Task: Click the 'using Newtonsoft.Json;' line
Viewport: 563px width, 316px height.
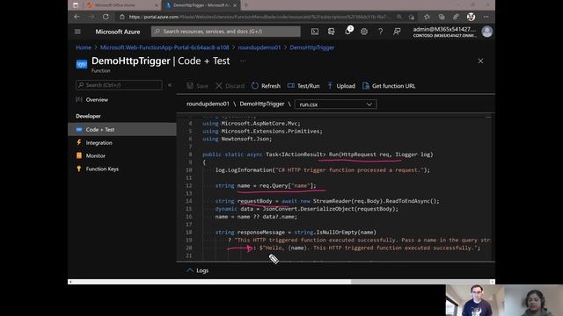Action: (x=237, y=139)
